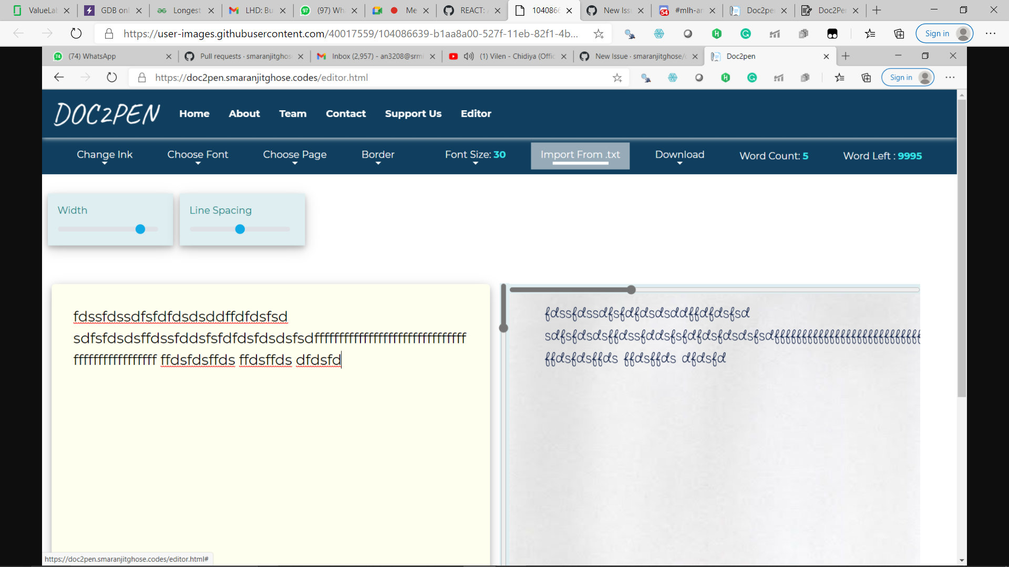Open the browser settings ellipsis menu

951,77
